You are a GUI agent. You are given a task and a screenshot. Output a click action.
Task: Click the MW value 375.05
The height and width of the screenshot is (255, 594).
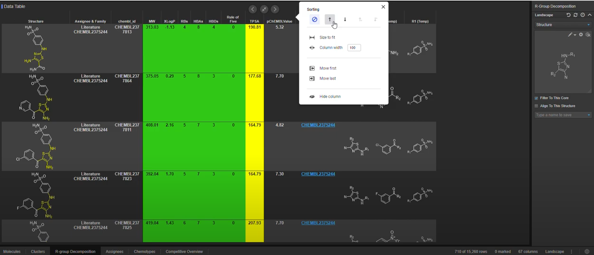(152, 76)
